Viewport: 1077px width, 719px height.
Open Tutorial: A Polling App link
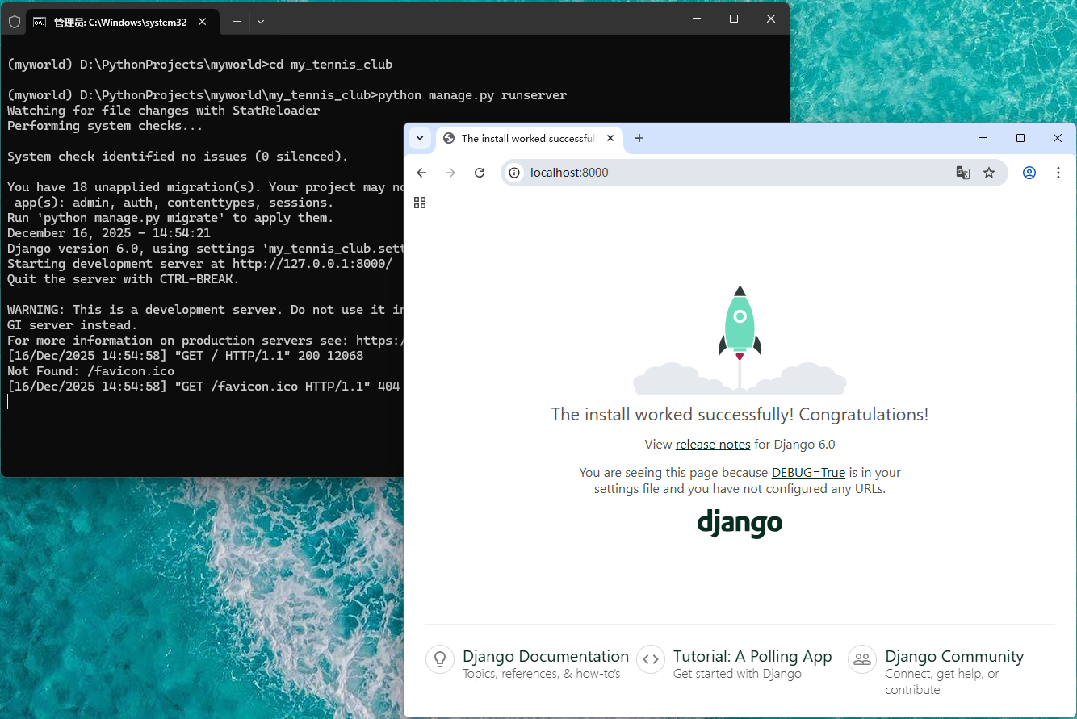click(x=752, y=657)
